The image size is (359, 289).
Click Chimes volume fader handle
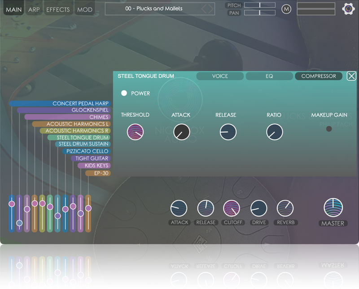[27, 209]
